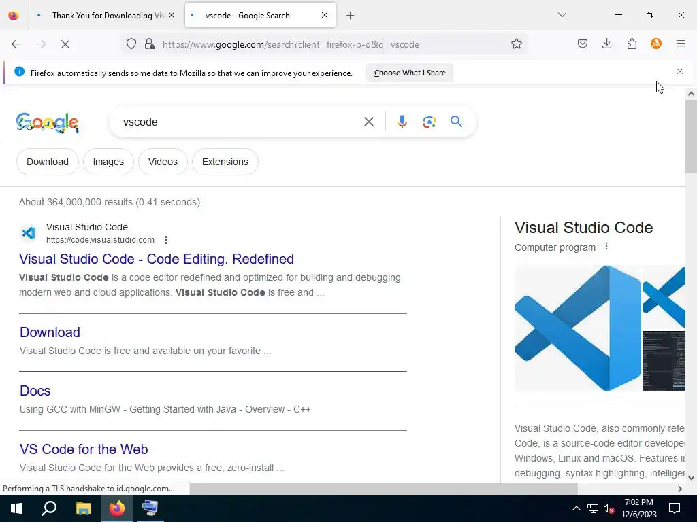Open the clock showing 7:02 PM

(638, 508)
